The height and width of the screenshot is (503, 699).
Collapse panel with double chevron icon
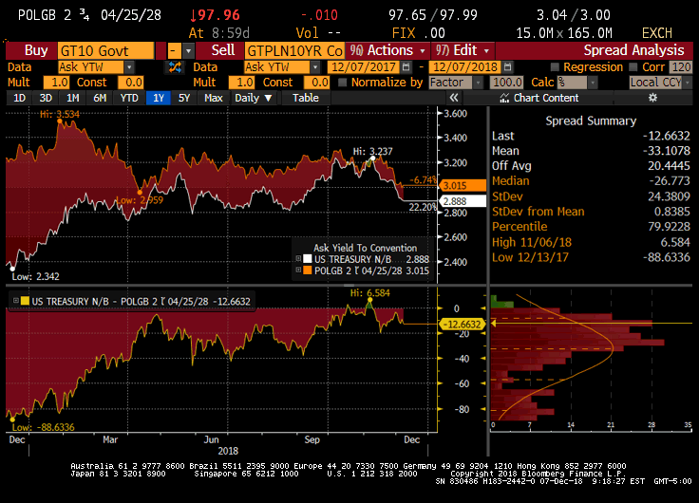tap(454, 98)
